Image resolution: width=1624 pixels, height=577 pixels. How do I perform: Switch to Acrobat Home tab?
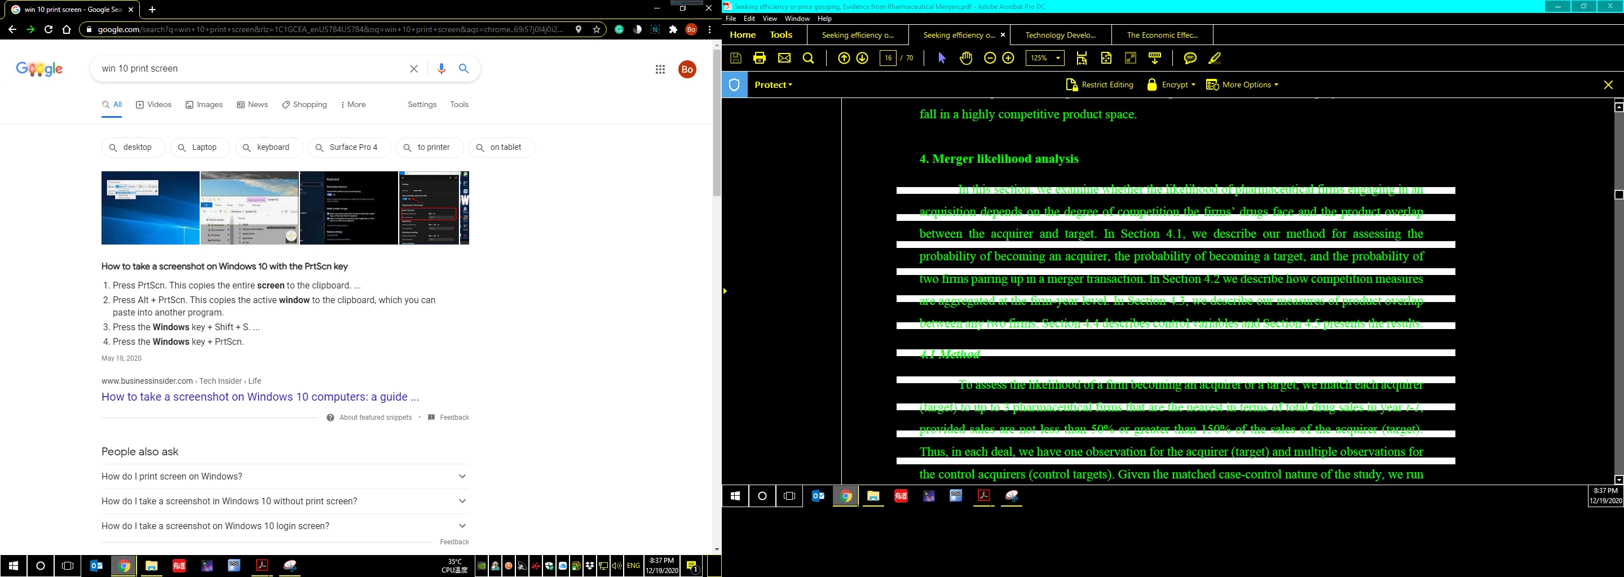pyautogui.click(x=742, y=35)
